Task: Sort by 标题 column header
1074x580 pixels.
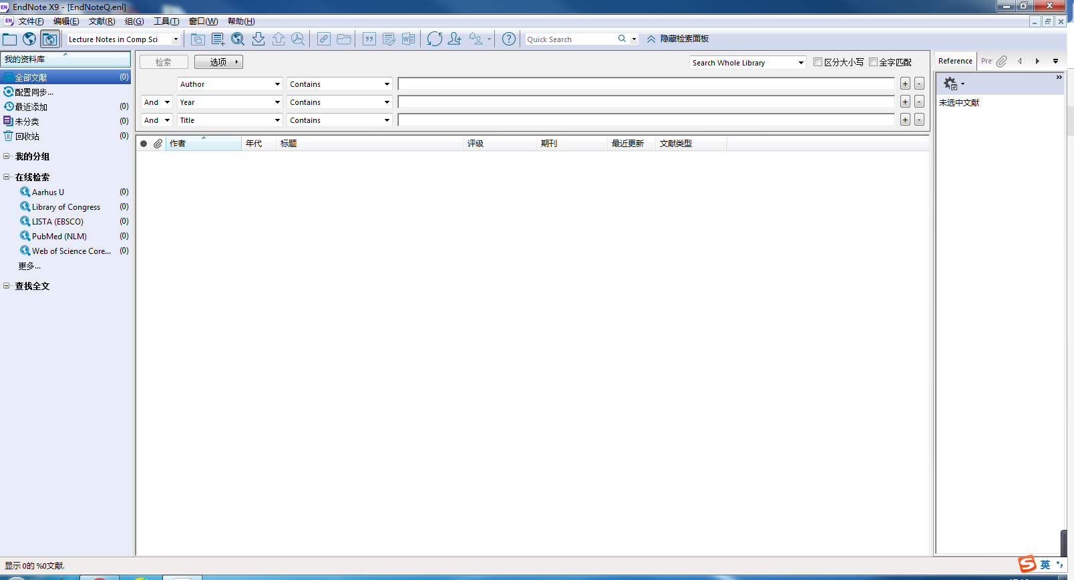Action: coord(370,144)
